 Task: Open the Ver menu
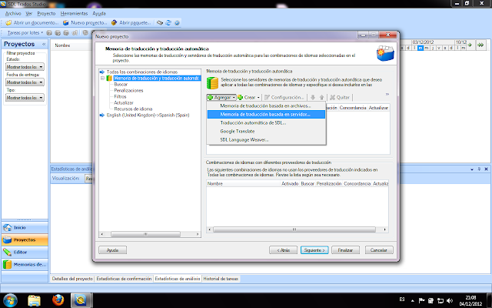click(x=29, y=14)
